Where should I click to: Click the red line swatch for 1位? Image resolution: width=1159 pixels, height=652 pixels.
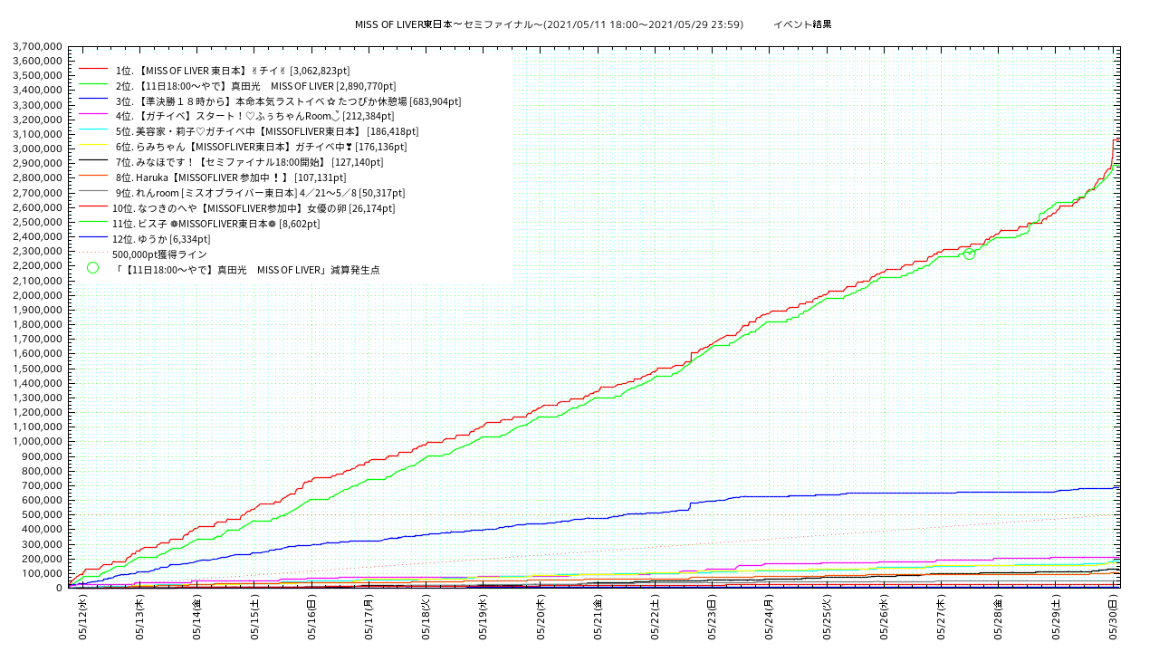tap(94, 70)
